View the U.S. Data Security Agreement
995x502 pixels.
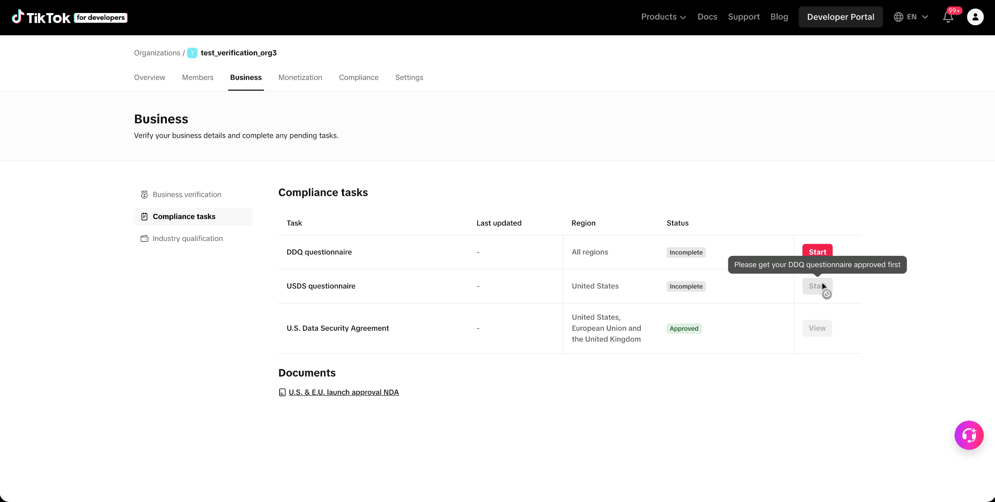click(817, 328)
